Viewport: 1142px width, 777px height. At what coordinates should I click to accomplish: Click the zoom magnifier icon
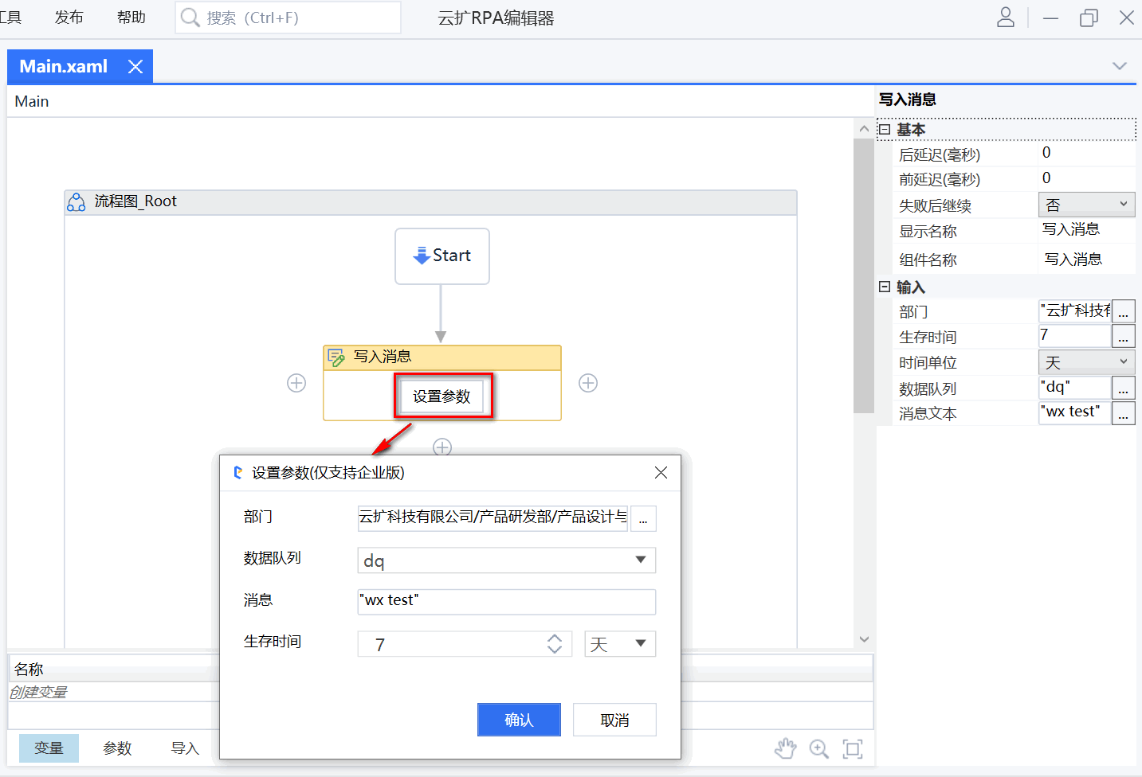[x=819, y=748]
